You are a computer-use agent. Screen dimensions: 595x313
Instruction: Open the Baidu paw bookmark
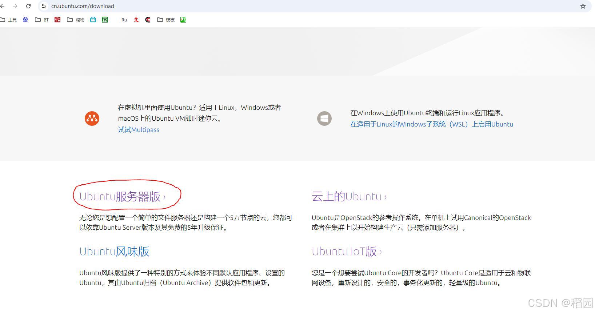click(25, 20)
